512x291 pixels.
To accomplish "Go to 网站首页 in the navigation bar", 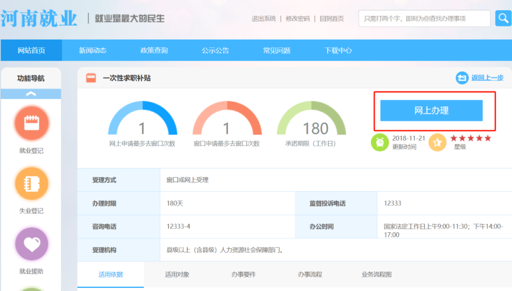I will [31, 50].
